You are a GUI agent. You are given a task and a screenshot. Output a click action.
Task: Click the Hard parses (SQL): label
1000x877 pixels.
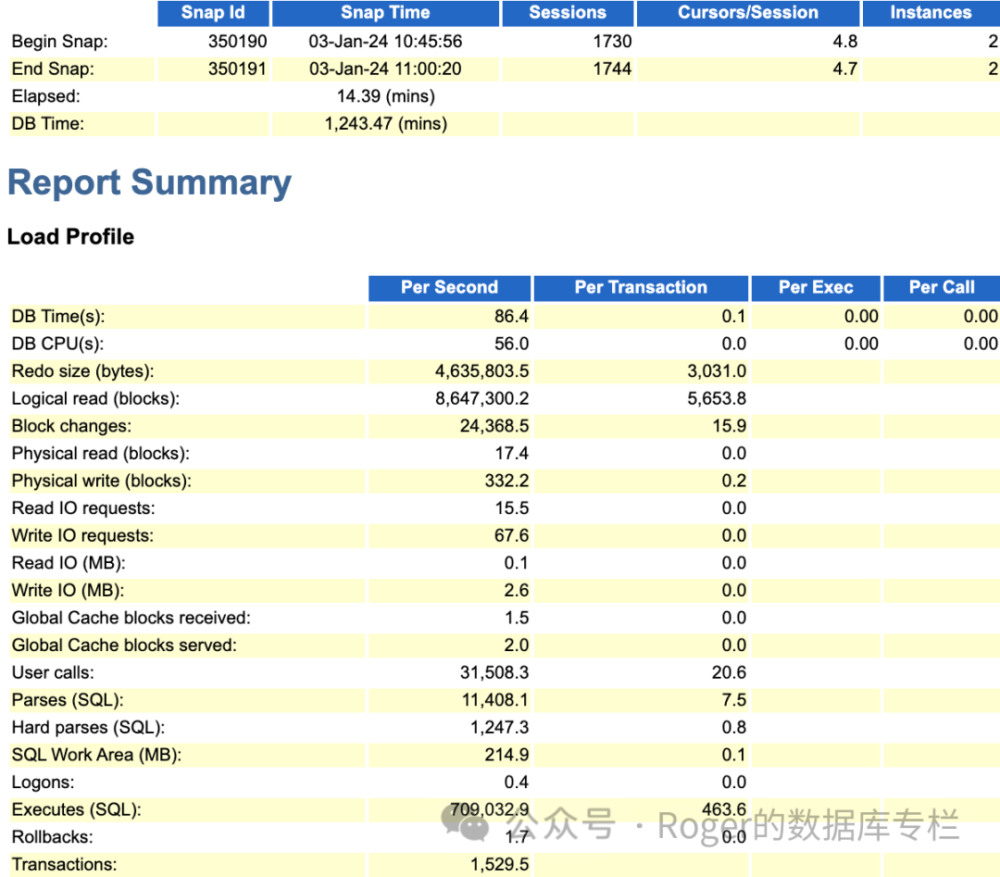click(88, 728)
